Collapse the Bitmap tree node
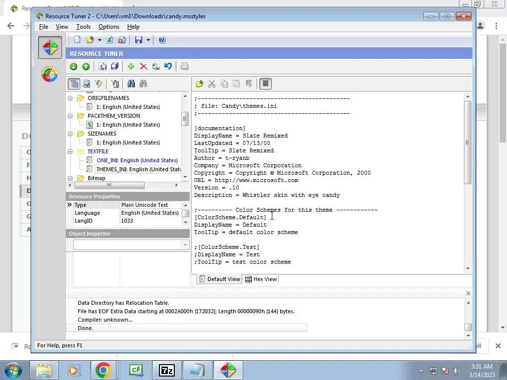507x380 pixels. [70, 178]
